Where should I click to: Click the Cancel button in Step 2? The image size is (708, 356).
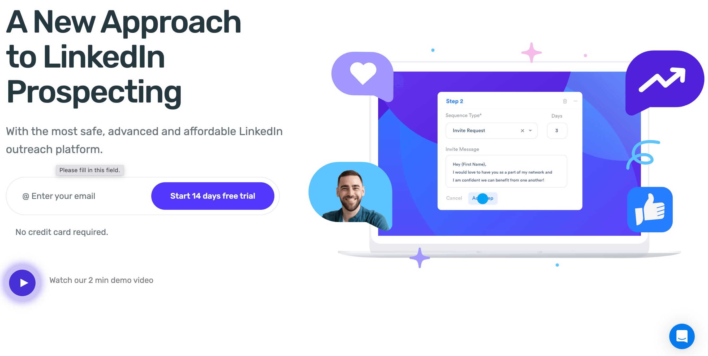coord(454,198)
